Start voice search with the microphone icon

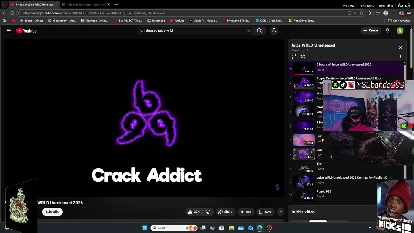click(x=274, y=31)
